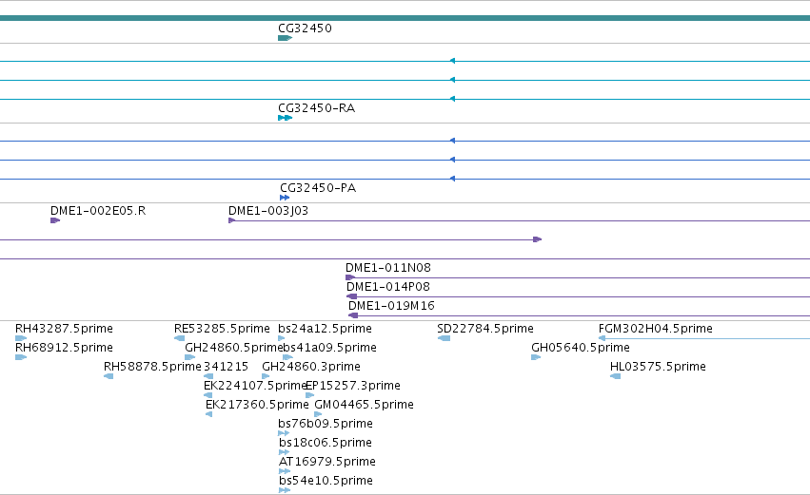Select the FGM302H04.5prime EST arrow
This screenshot has height=495, width=810.
[x=602, y=339]
